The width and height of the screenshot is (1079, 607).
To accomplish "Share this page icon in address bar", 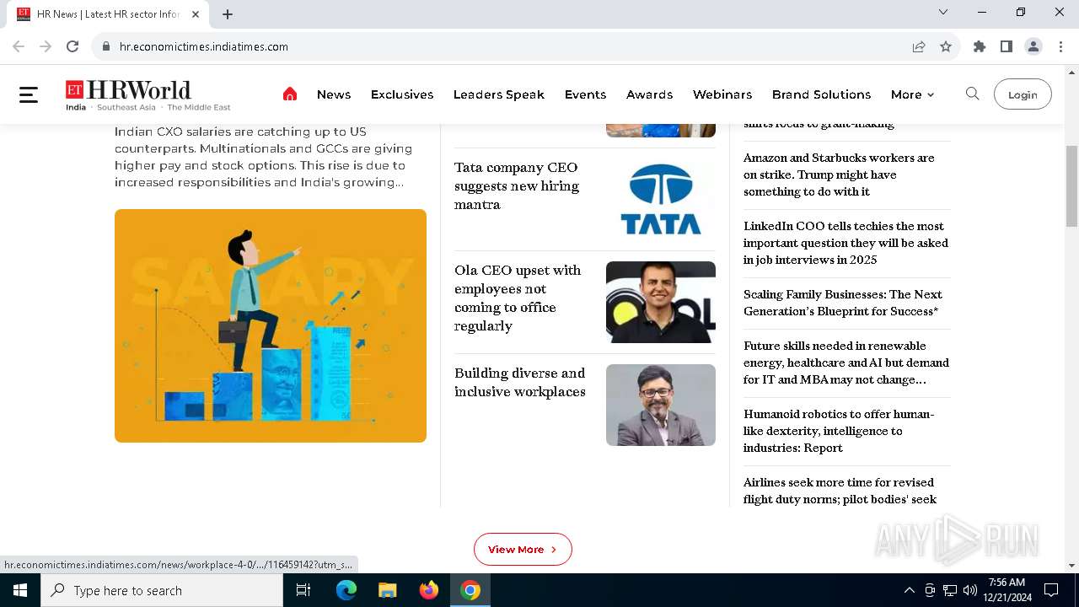I will [919, 46].
